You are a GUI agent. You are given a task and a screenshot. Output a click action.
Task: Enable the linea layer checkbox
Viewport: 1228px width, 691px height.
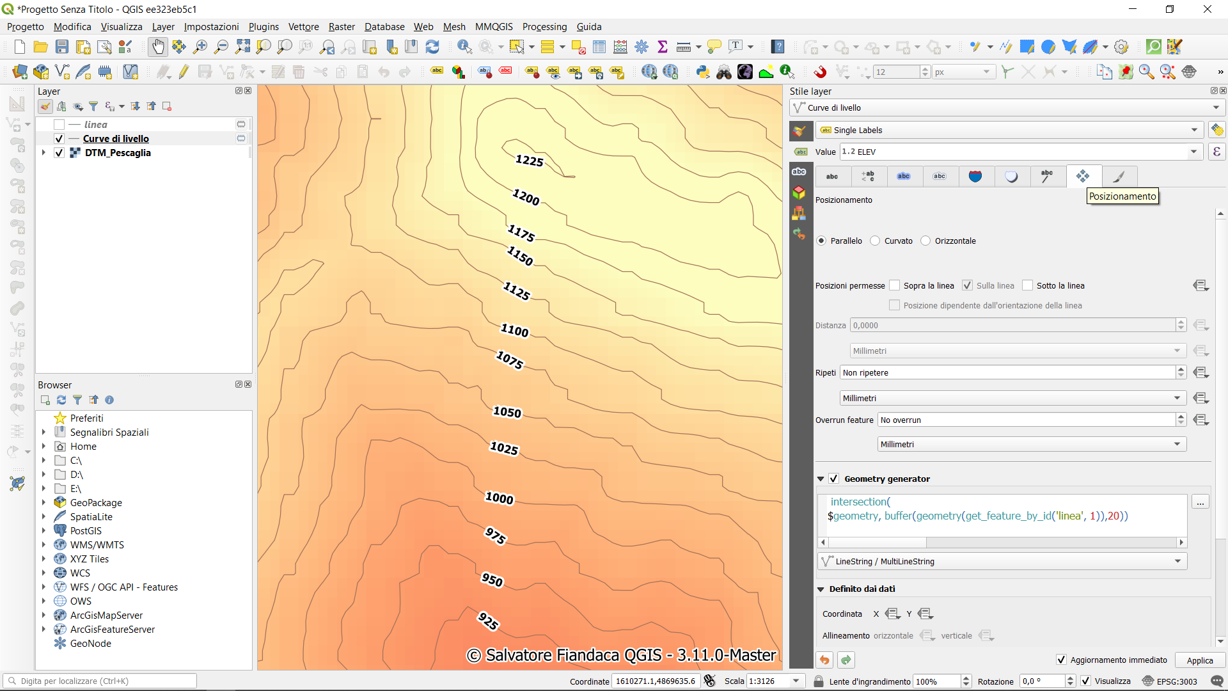pos(59,125)
